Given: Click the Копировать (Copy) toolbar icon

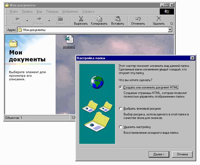Looking at the screenshot, I should 99,19.
